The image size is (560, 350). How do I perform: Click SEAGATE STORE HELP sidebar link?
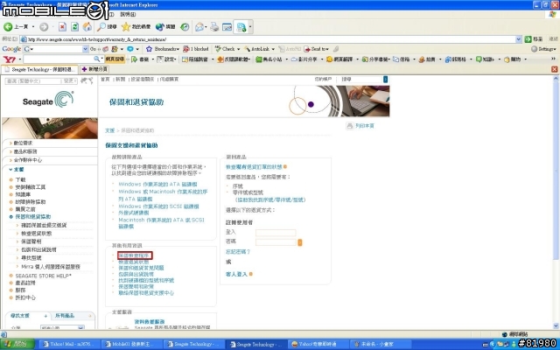point(43,276)
